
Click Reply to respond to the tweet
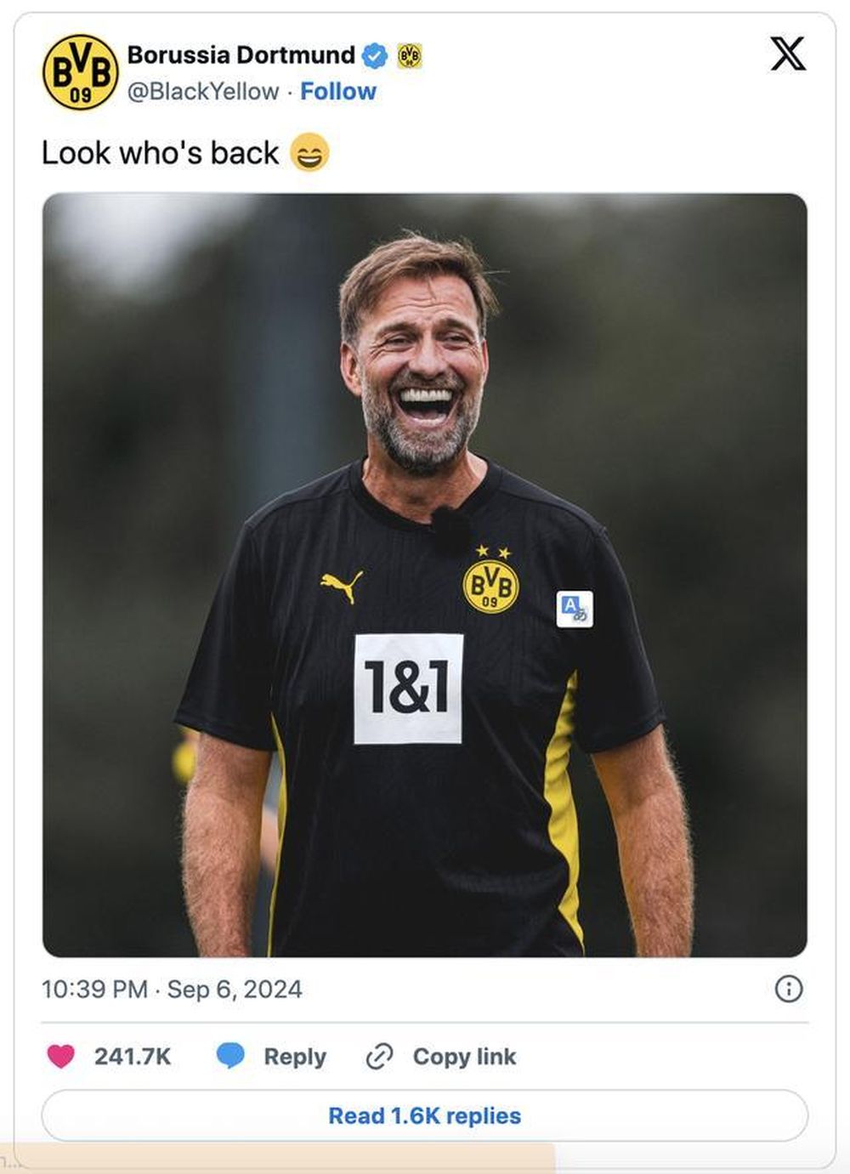pos(294,1056)
